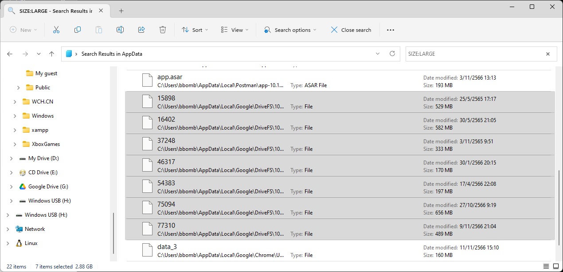
Task: Switch to details view in status bar
Action: point(546,267)
